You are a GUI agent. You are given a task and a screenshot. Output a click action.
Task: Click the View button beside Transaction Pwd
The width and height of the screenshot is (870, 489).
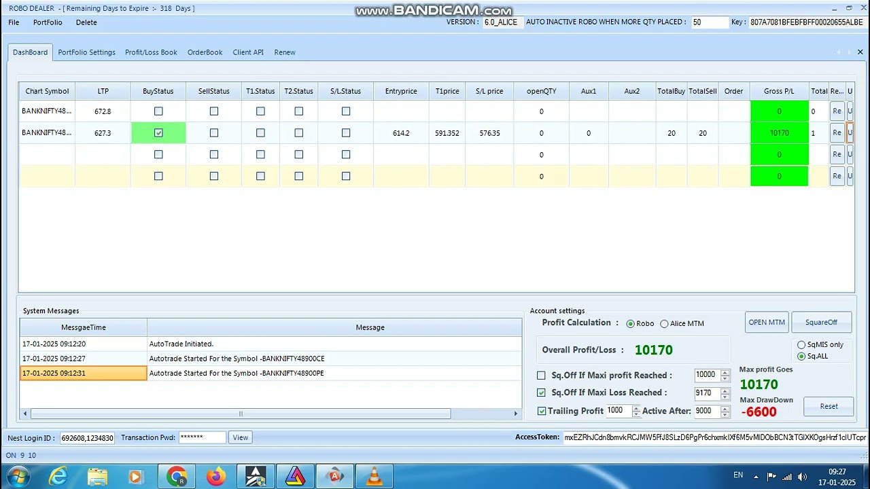[x=241, y=437]
